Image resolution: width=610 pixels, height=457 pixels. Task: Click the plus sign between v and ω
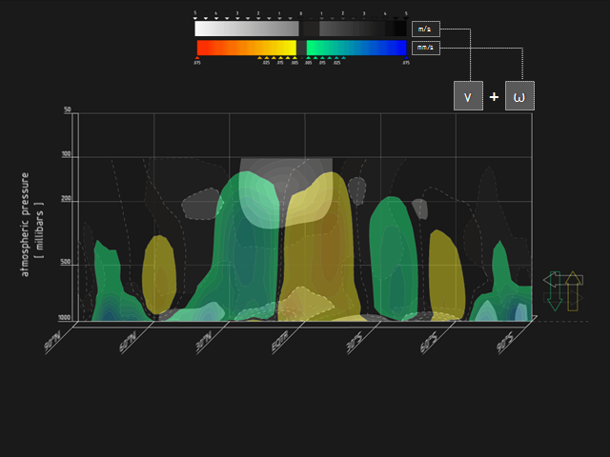click(494, 97)
